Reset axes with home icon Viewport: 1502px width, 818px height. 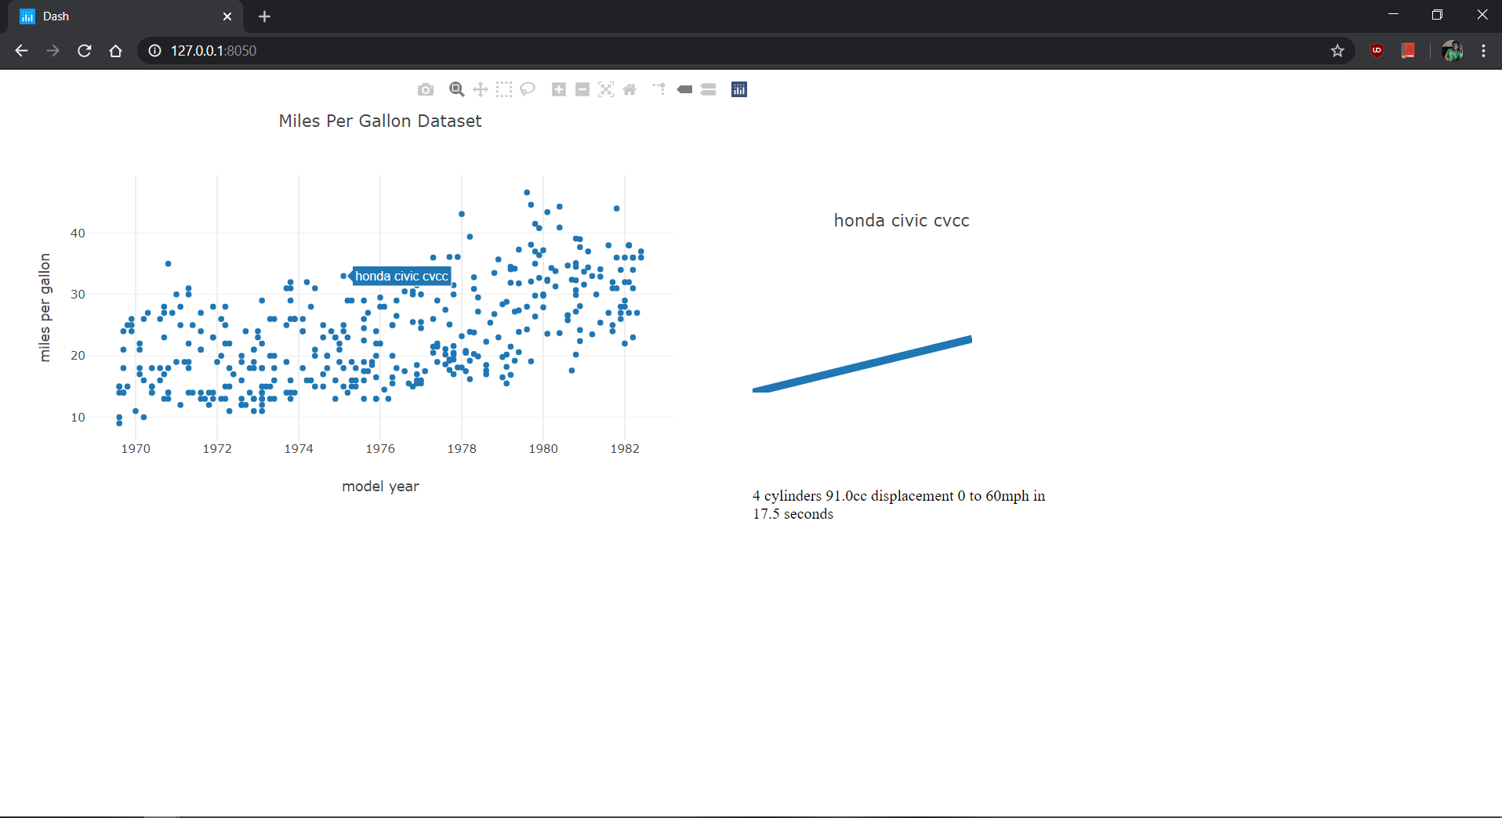pyautogui.click(x=629, y=89)
